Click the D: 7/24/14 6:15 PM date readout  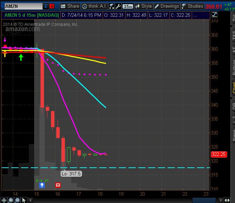[x=81, y=15]
